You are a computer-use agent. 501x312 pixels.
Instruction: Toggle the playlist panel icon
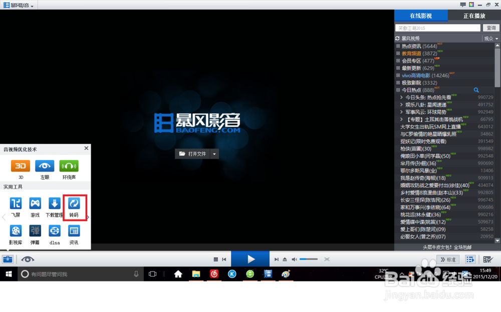tap(470, 259)
